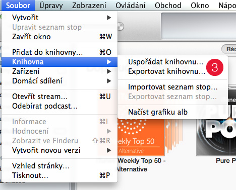Open the Okno menu
Image resolution: width=236 pixels, height=190 pixels.
click(x=200, y=6)
